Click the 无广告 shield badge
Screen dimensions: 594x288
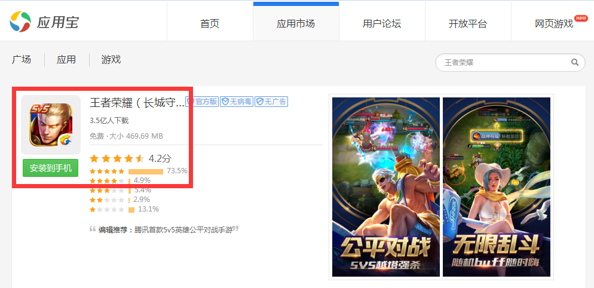[271, 102]
